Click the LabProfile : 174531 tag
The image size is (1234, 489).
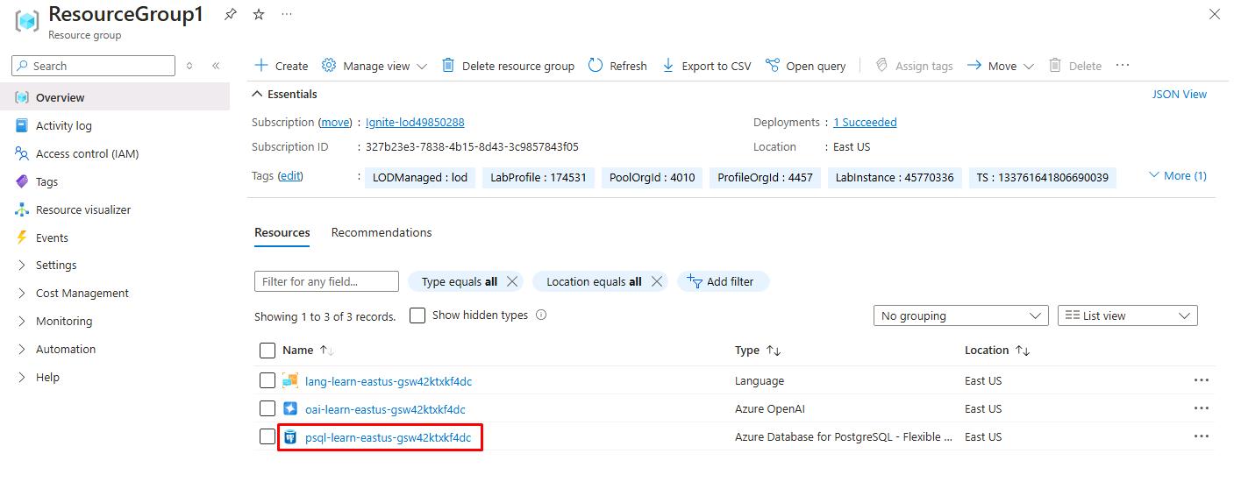pyautogui.click(x=539, y=178)
